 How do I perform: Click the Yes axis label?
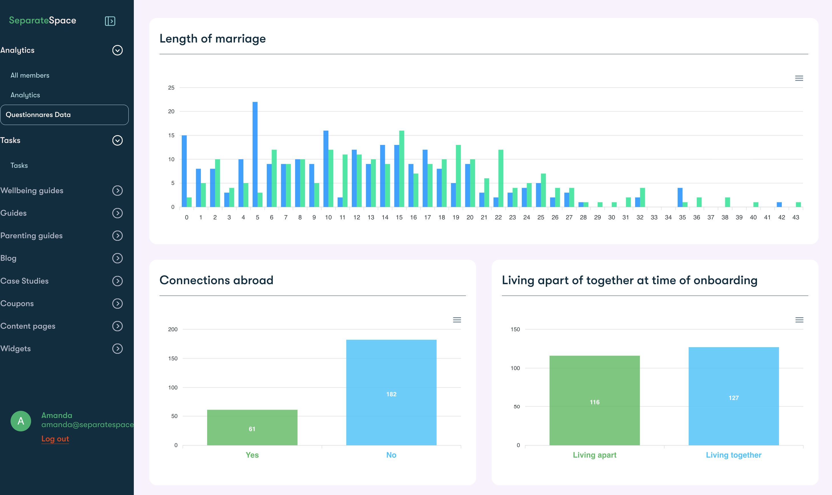[x=252, y=455]
